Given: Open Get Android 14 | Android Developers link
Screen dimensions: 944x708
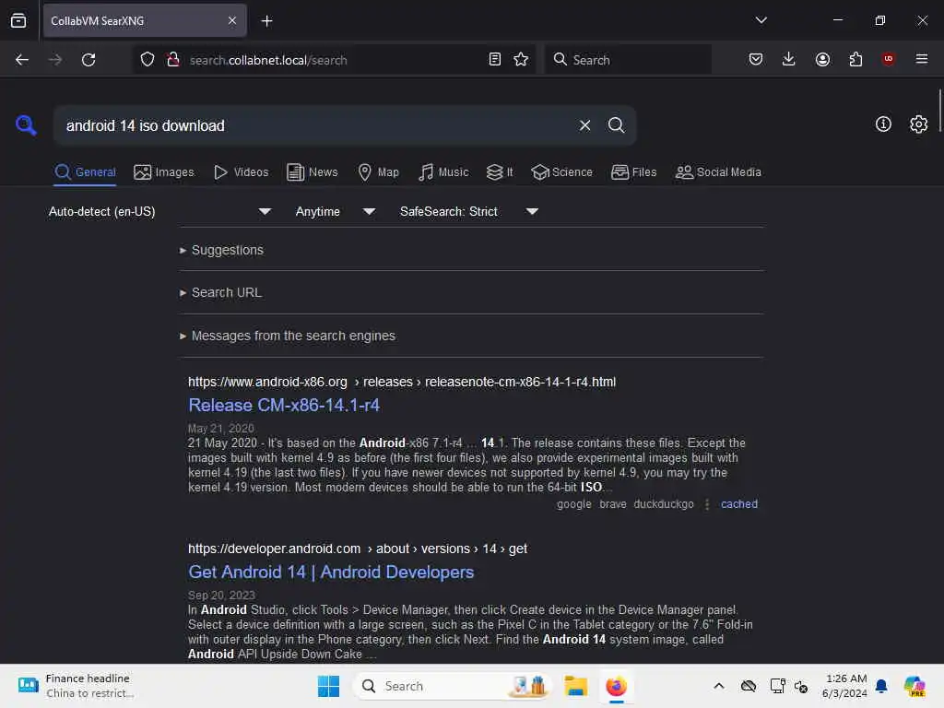Looking at the screenshot, I should [331, 572].
